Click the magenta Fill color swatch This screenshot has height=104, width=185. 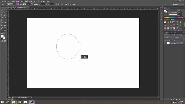[x=17, y=4]
